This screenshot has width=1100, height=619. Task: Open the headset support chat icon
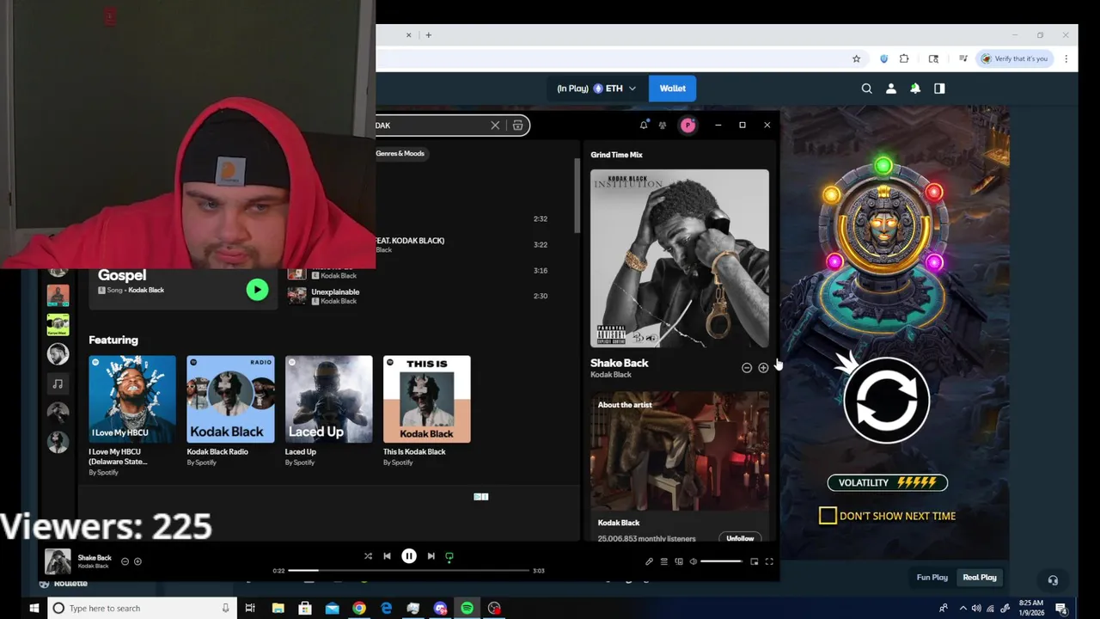point(1053,579)
